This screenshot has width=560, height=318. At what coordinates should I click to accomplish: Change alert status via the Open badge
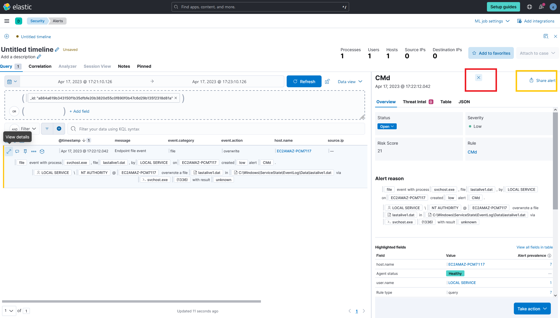pos(387,126)
